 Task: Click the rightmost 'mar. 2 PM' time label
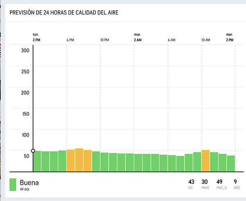[230, 37]
